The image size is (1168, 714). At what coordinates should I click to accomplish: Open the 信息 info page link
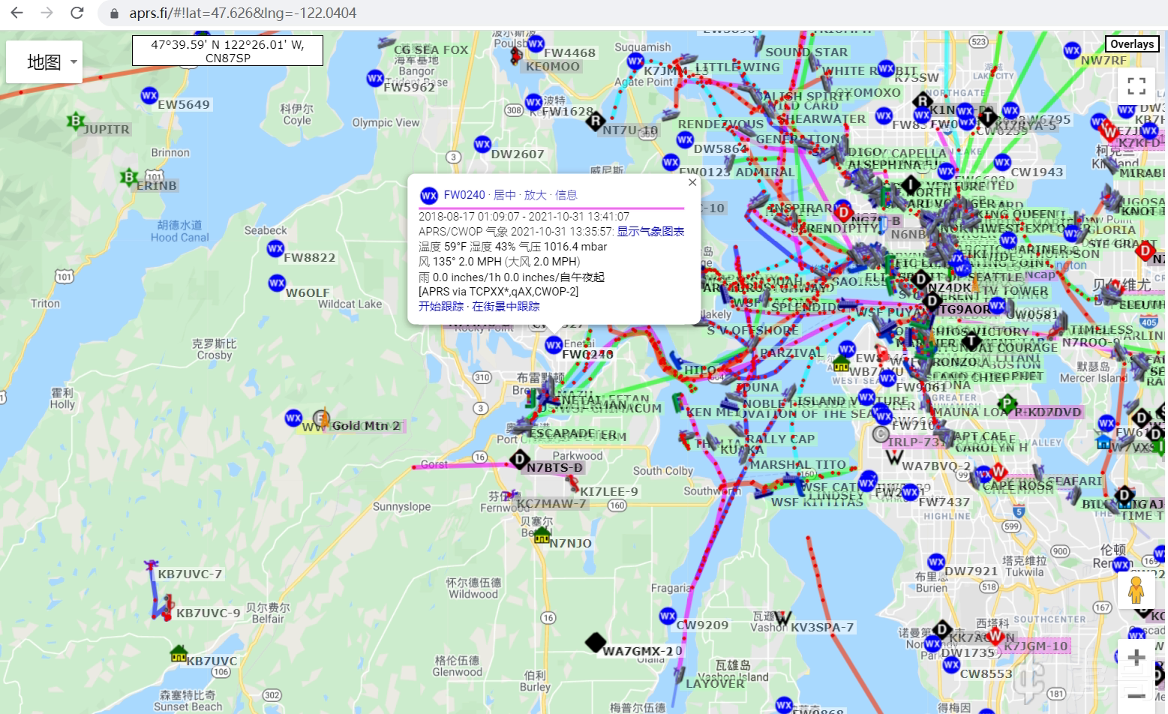(566, 195)
